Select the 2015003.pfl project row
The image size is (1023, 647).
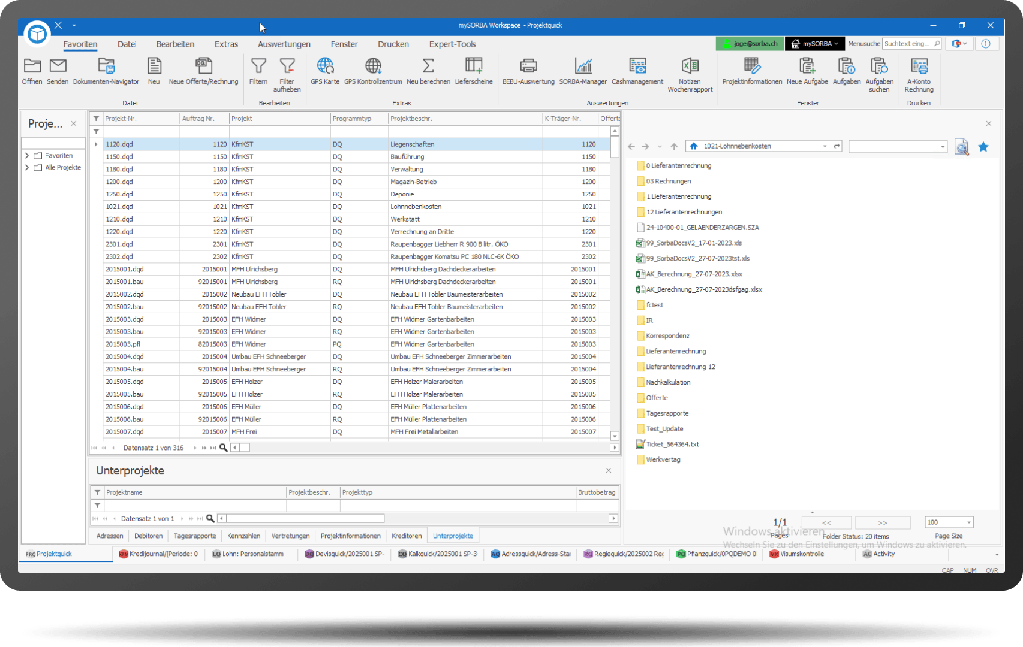coord(357,344)
